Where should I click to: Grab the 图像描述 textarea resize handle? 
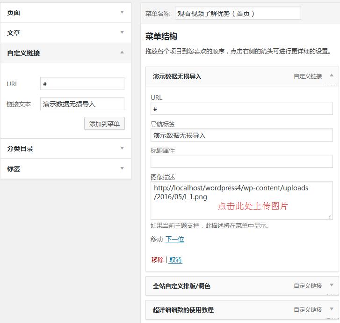[330, 217]
